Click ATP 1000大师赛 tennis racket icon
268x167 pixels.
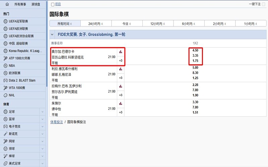coord(5,58)
